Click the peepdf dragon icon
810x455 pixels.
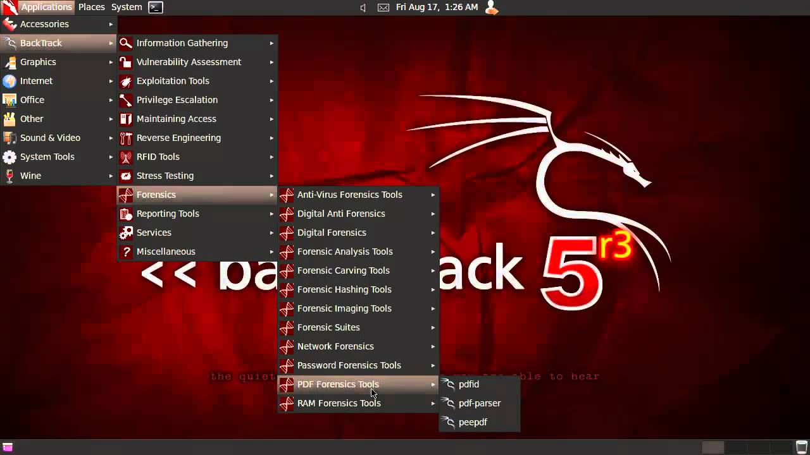[448, 422]
